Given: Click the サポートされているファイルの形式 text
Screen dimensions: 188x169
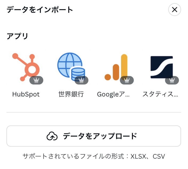Looking at the screenshot, I should point(73,156).
